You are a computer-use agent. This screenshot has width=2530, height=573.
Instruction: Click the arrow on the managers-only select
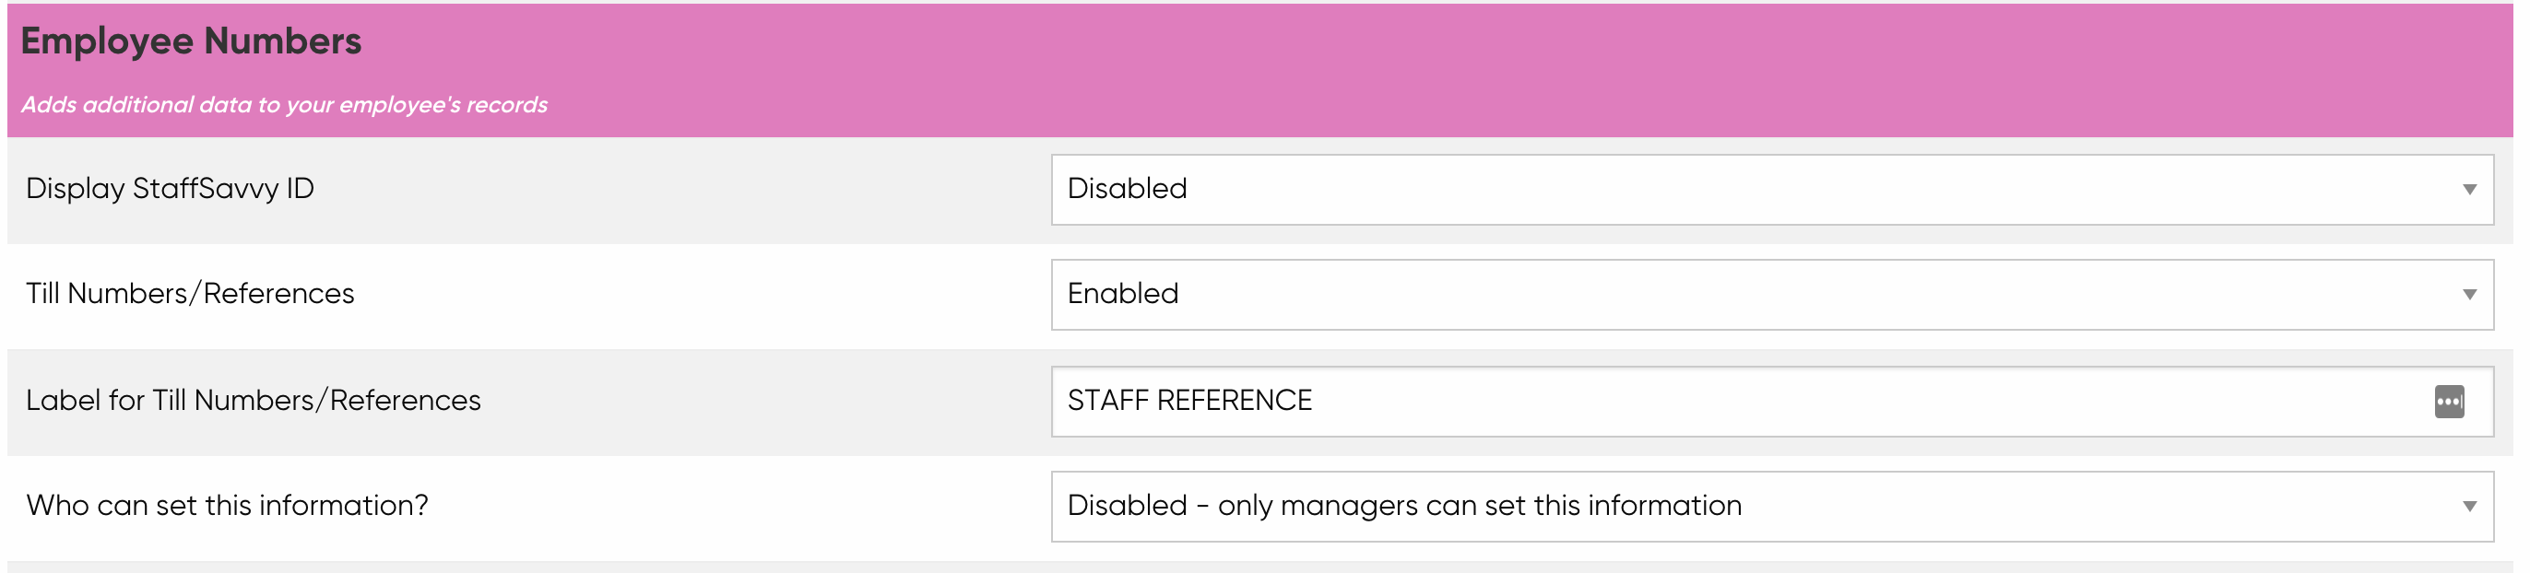(2469, 507)
